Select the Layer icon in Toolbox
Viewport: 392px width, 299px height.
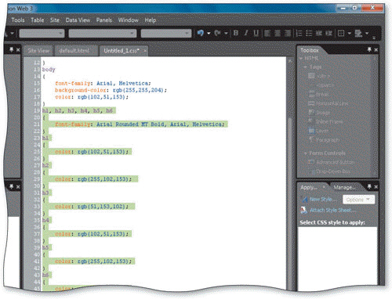click(x=311, y=131)
